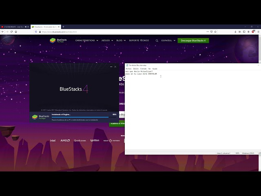Open the Notepad Ayuda menu

click(155, 69)
